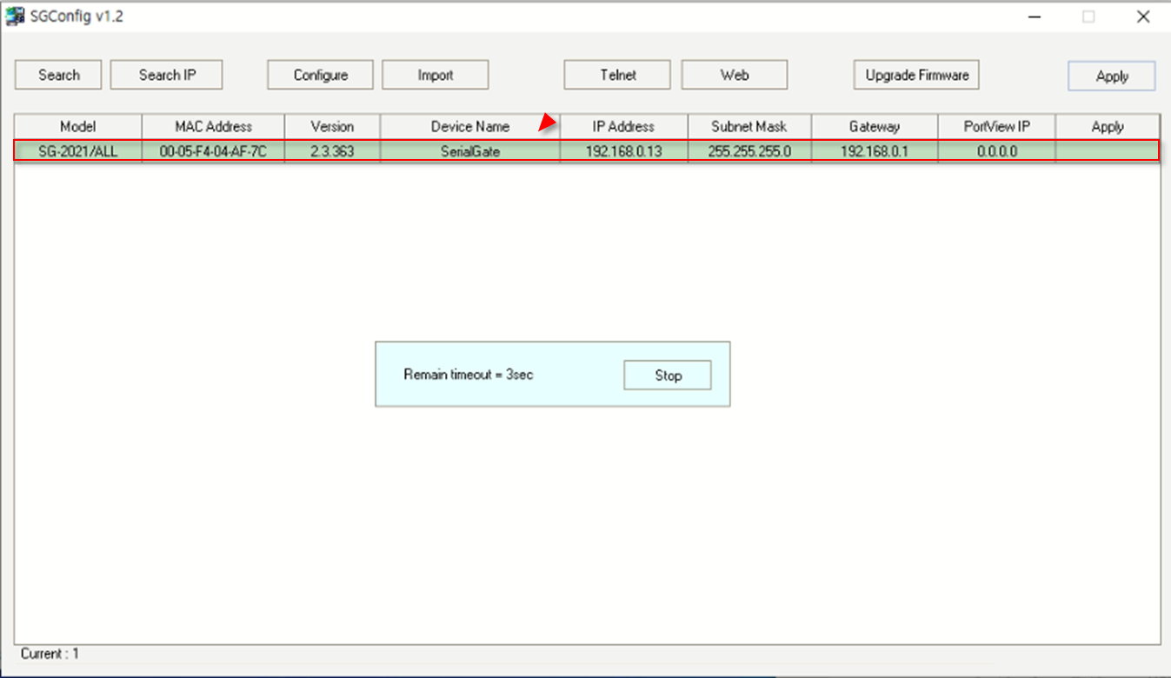Viewport: 1171px width, 678px height.
Task: Click the Import button
Action: (x=435, y=75)
